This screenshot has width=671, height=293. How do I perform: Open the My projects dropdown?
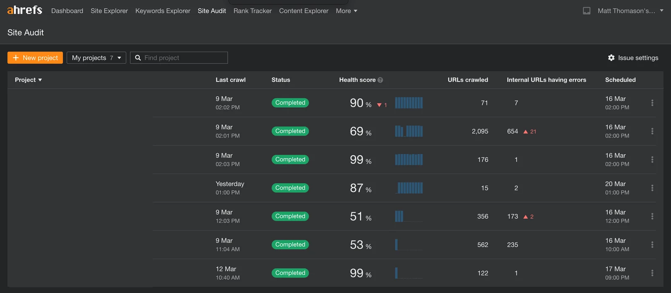click(x=96, y=58)
